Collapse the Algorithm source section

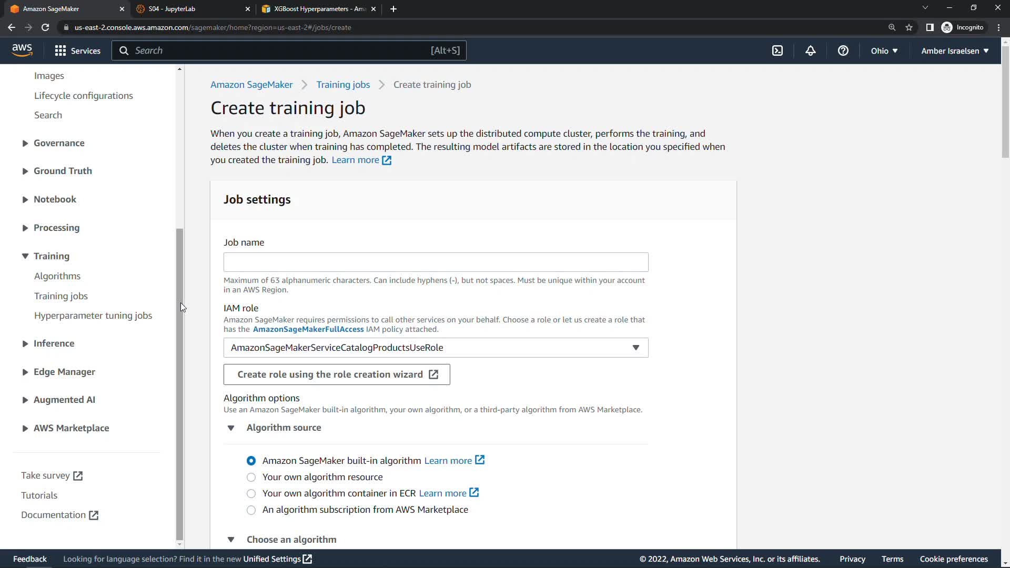point(231,428)
